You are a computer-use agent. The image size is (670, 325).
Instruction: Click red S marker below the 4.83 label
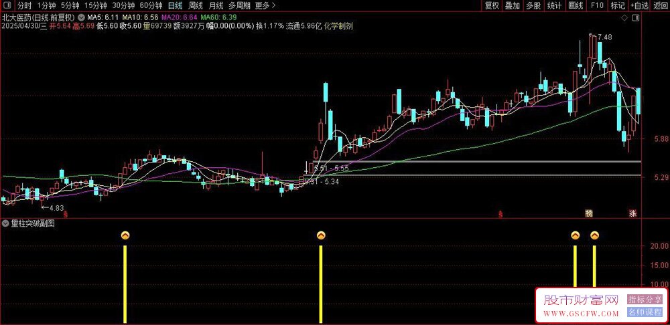(x=65, y=215)
